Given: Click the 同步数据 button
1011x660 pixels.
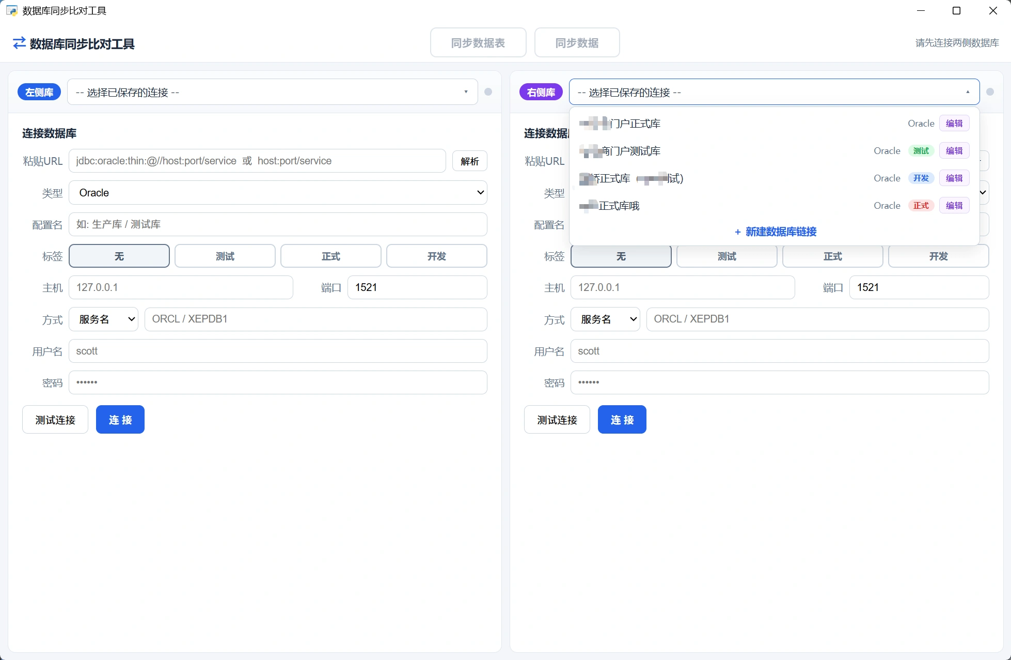Looking at the screenshot, I should [577, 43].
